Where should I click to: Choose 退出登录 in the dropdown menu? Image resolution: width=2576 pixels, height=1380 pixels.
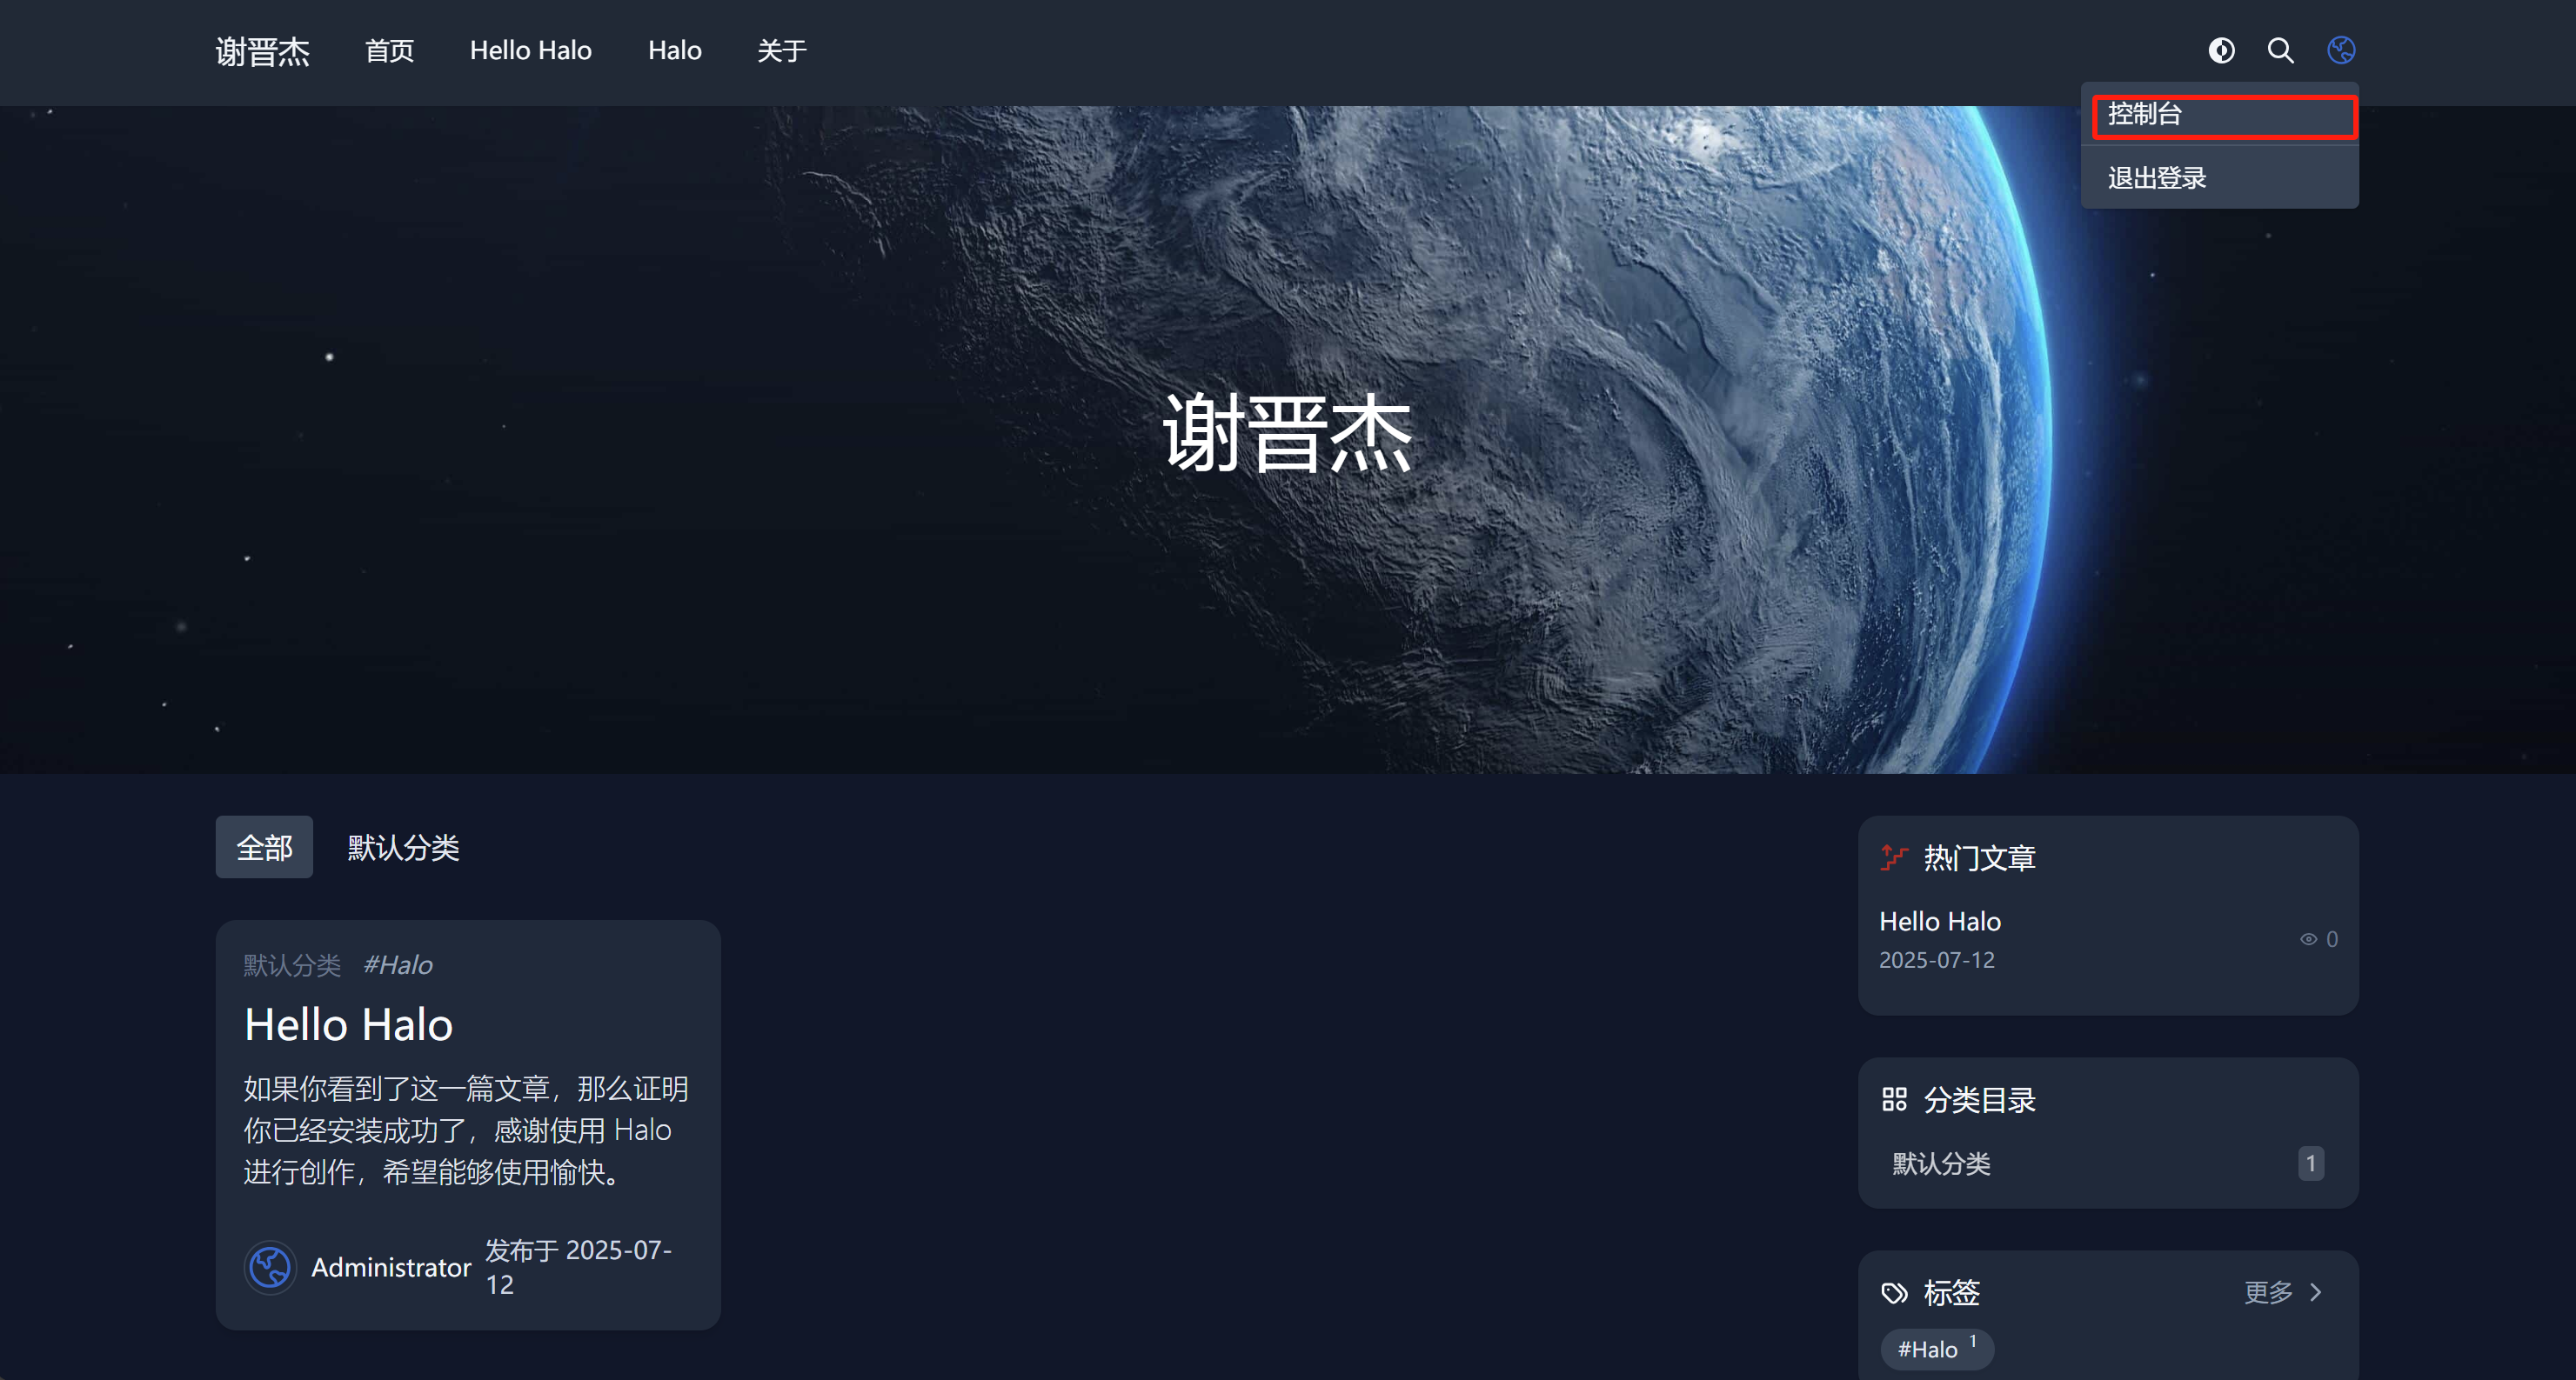2157,178
